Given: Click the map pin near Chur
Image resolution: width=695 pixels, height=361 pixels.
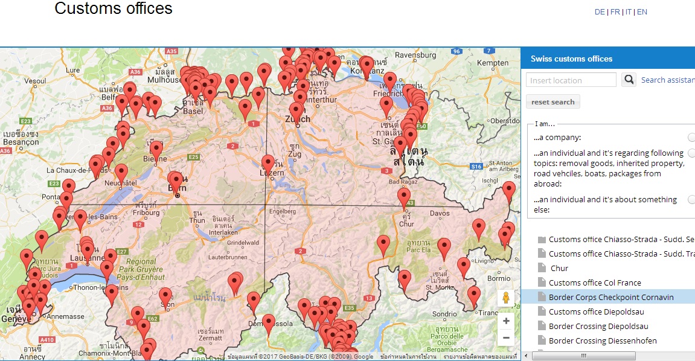Looking at the screenshot, I should [404, 199].
